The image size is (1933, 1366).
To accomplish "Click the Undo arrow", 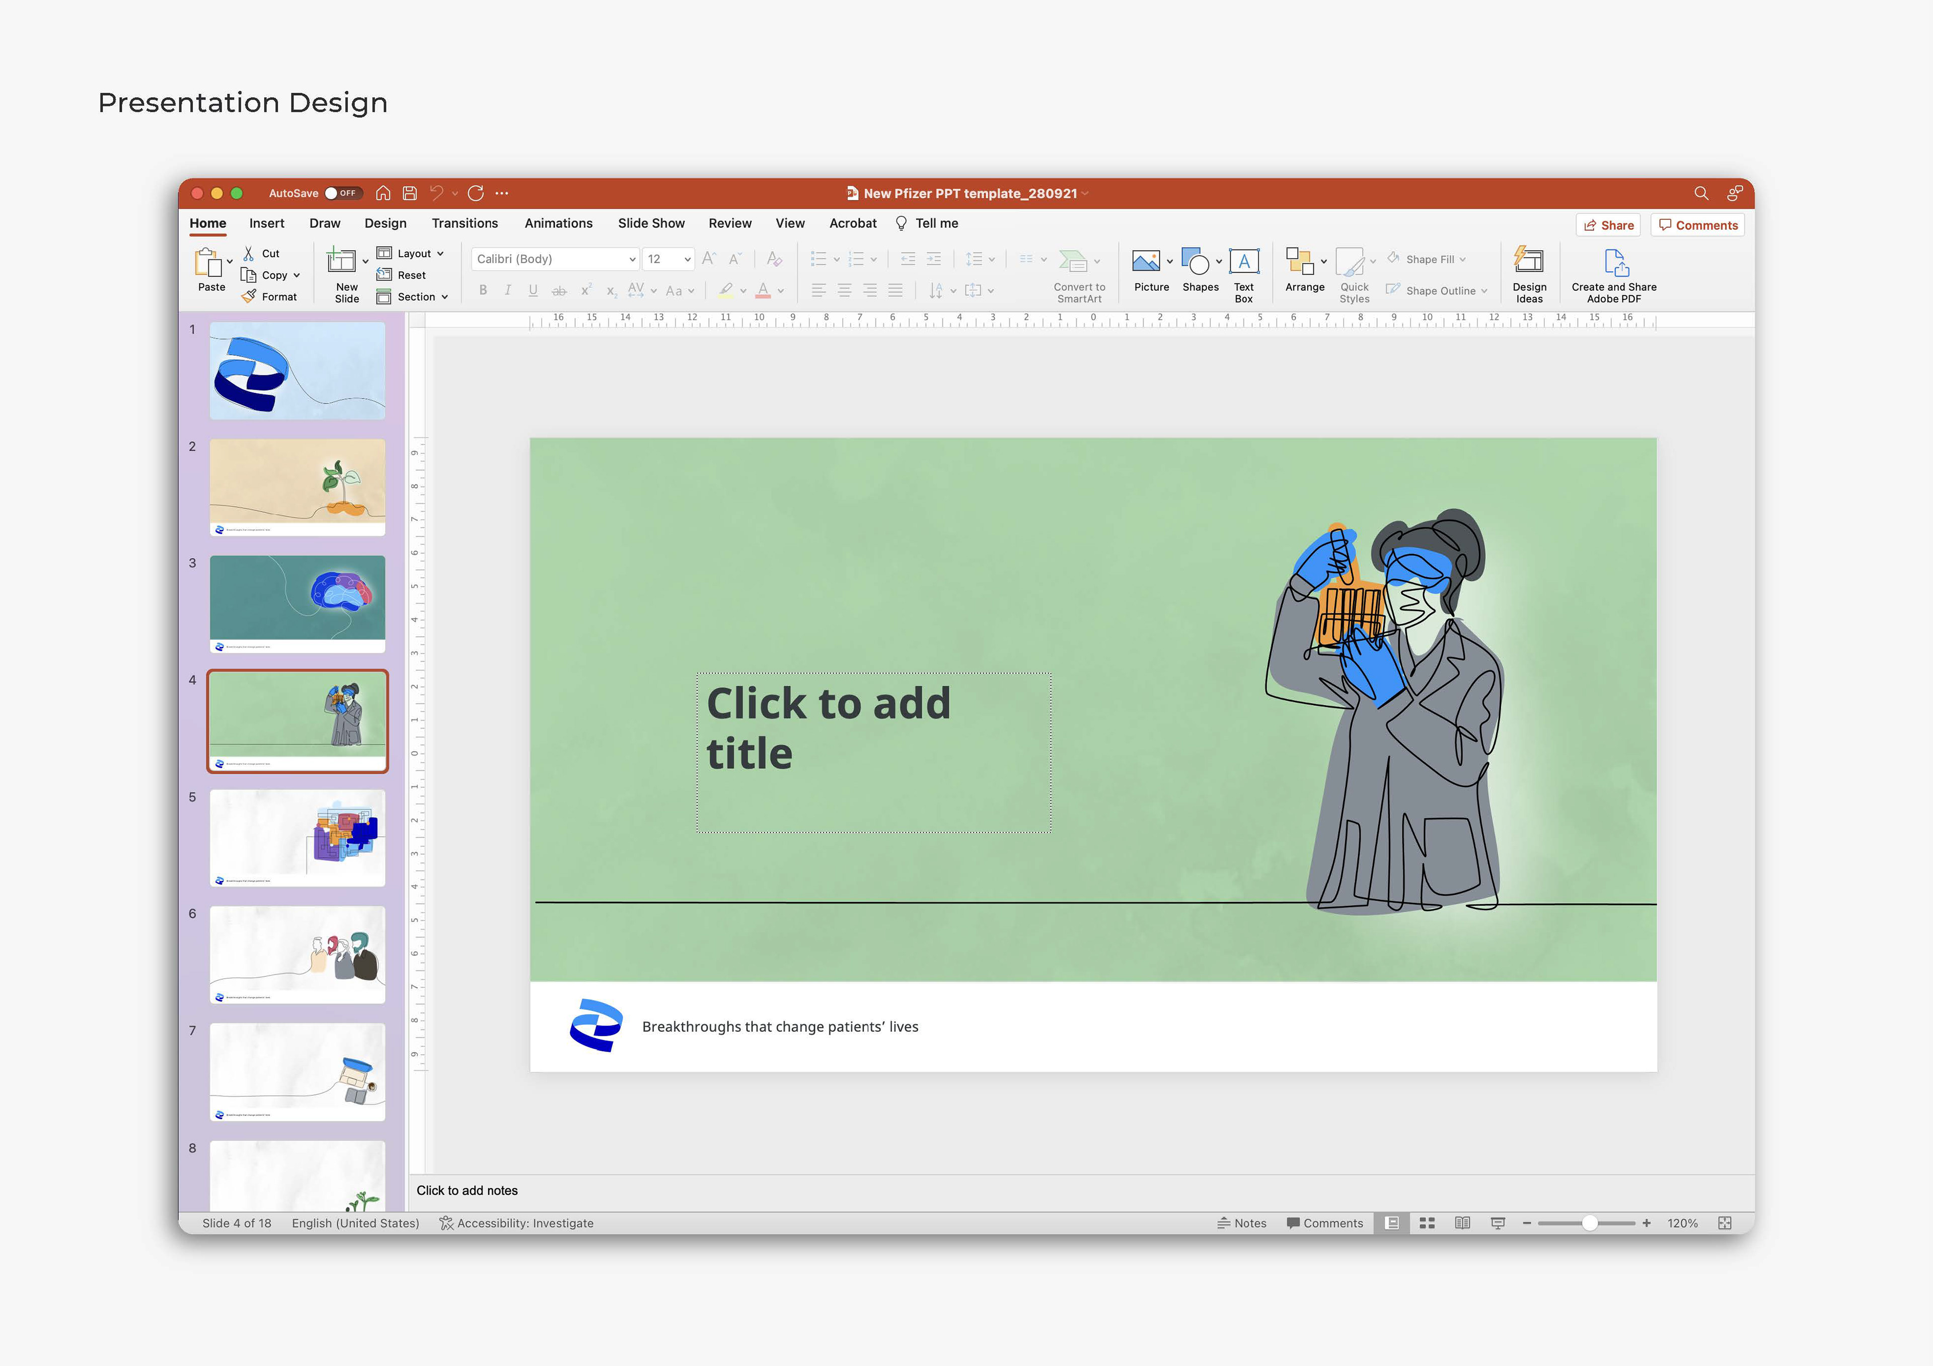I will 436,193.
